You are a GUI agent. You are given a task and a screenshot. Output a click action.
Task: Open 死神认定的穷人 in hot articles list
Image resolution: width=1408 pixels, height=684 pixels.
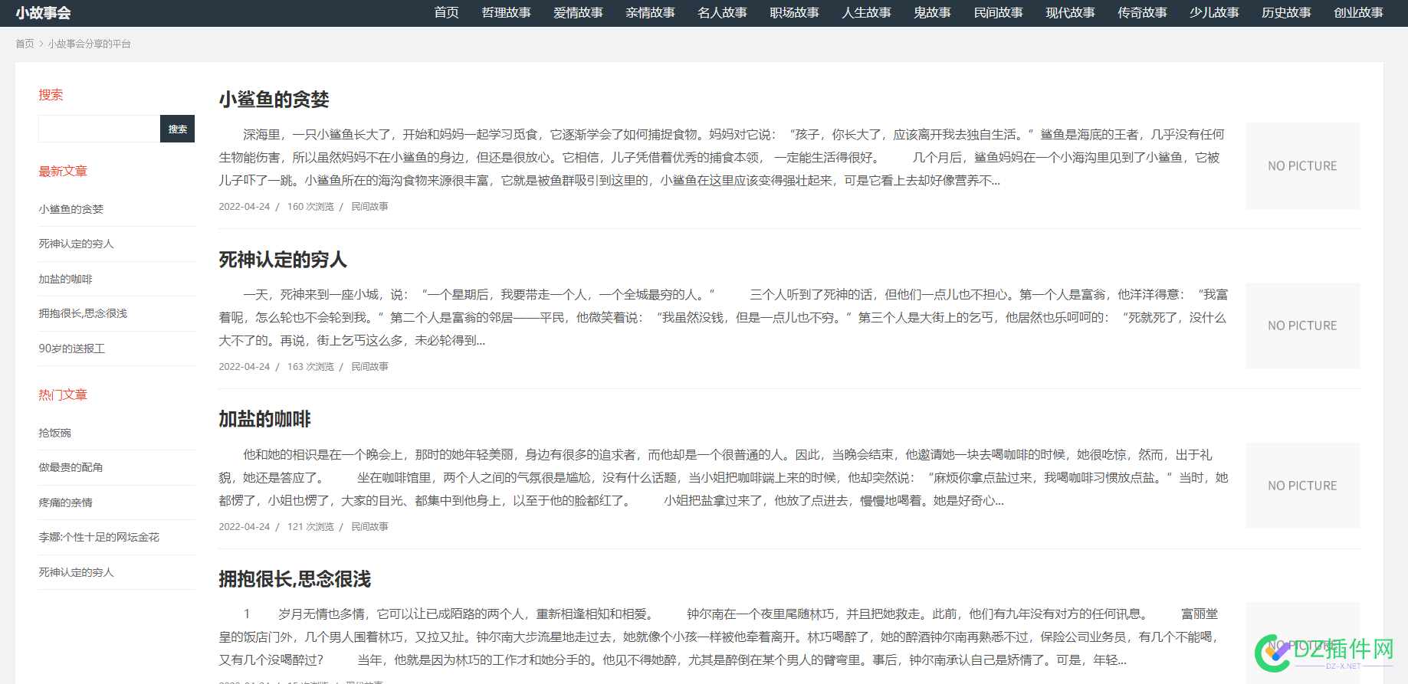coord(76,572)
